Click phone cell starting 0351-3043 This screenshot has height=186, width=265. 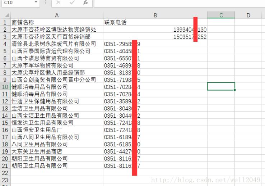point(155,108)
